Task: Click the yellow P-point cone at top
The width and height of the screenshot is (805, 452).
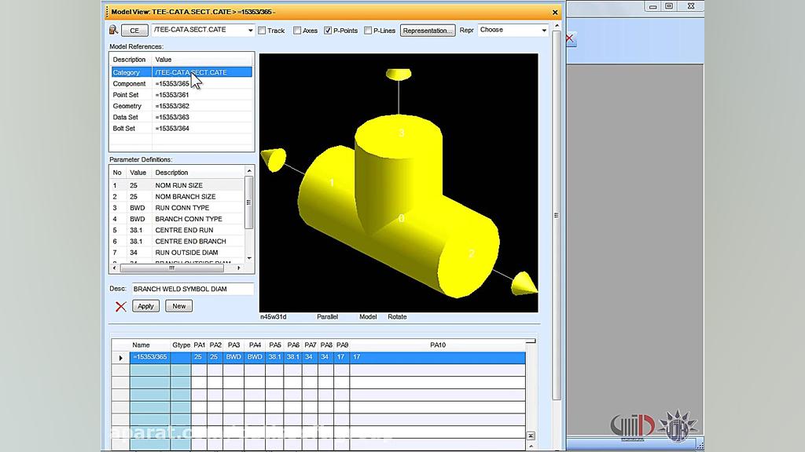Action: pyautogui.click(x=399, y=74)
